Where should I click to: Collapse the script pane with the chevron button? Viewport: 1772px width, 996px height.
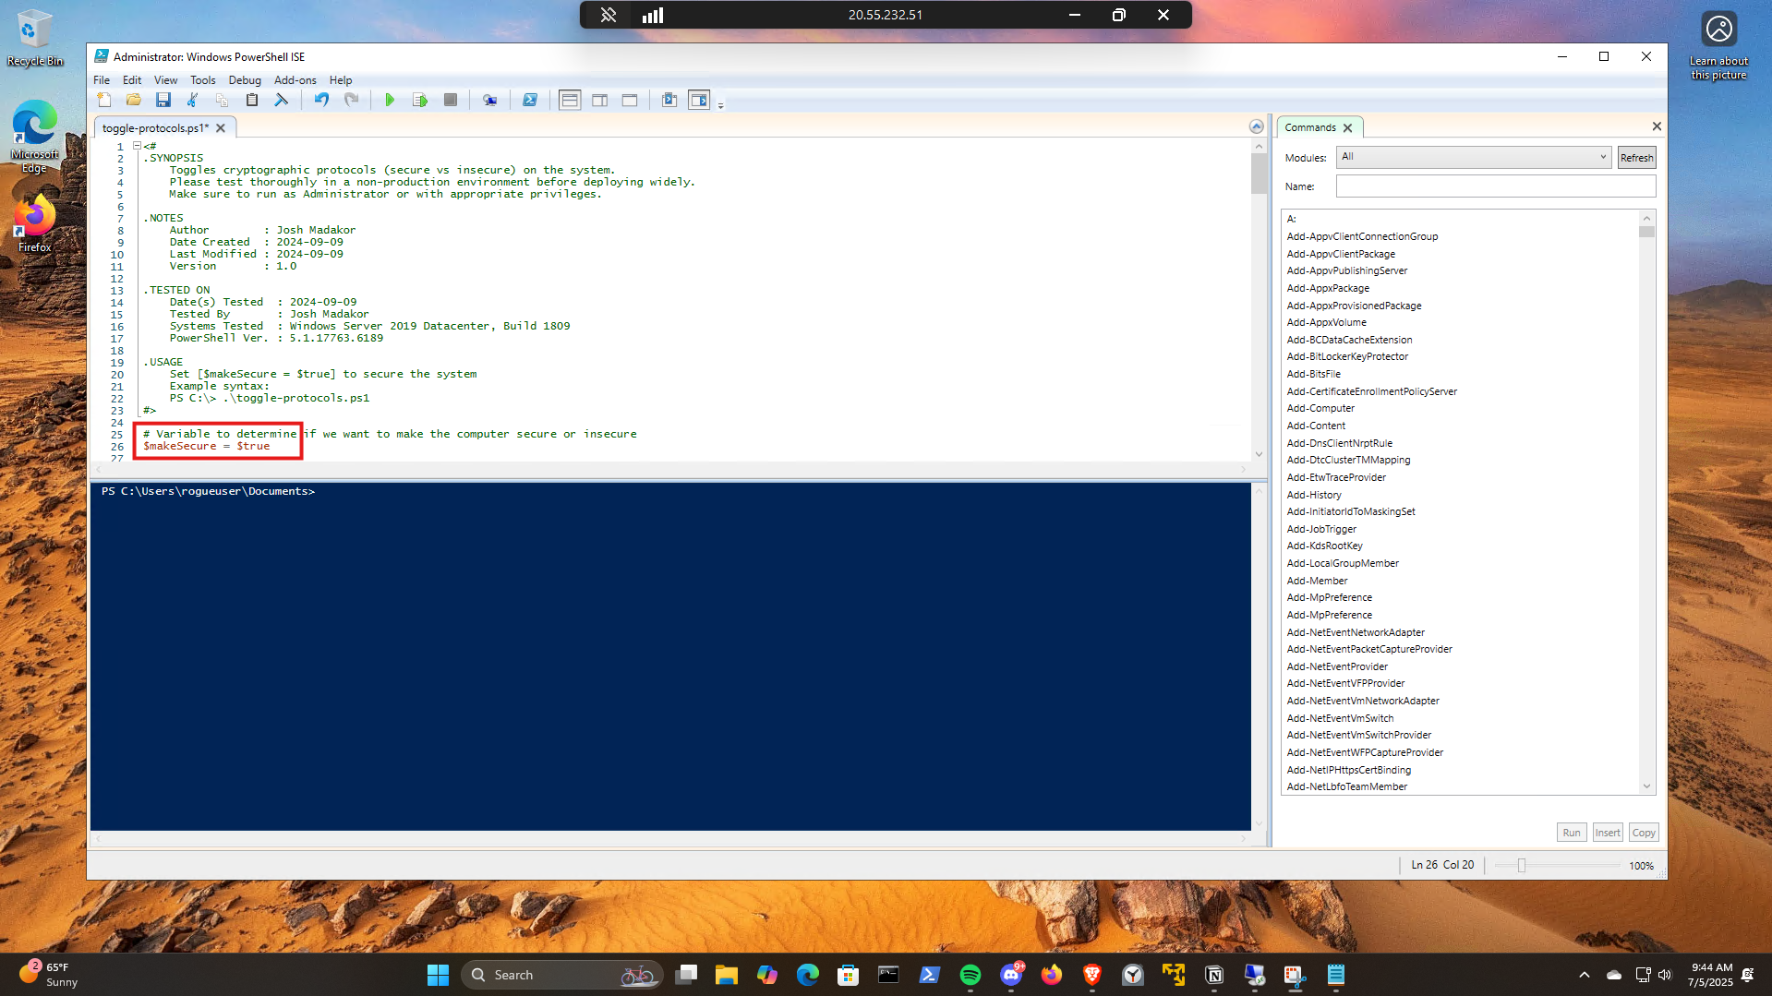tap(1256, 126)
